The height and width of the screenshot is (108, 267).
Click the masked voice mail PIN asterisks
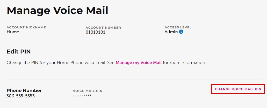[82, 96]
